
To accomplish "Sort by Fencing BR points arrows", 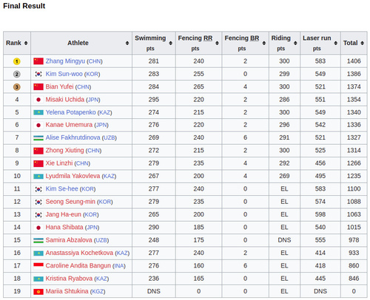I will click(x=264, y=43).
